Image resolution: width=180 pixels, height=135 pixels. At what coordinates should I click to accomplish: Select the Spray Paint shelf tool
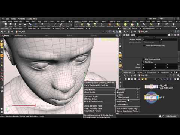(x=61, y=24)
